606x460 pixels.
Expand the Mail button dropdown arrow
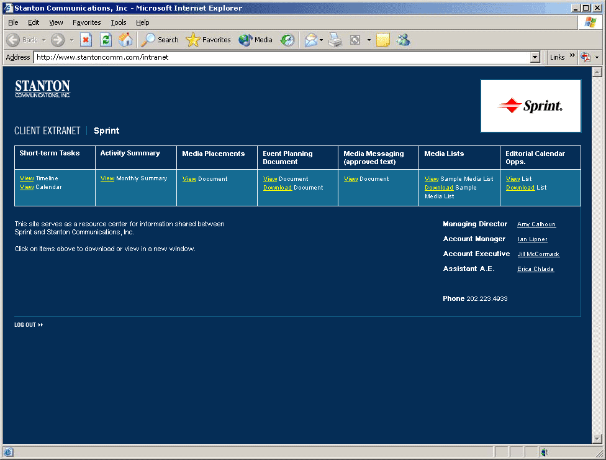322,40
